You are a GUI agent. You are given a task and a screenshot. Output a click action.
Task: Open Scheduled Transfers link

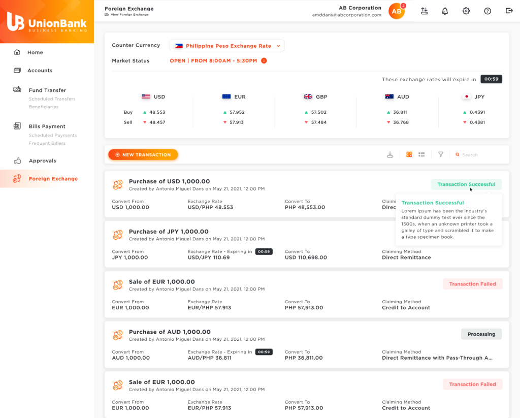tap(52, 99)
